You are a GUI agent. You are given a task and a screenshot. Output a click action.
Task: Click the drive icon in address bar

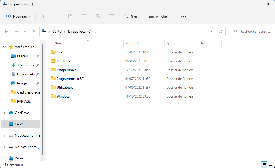(44, 31)
